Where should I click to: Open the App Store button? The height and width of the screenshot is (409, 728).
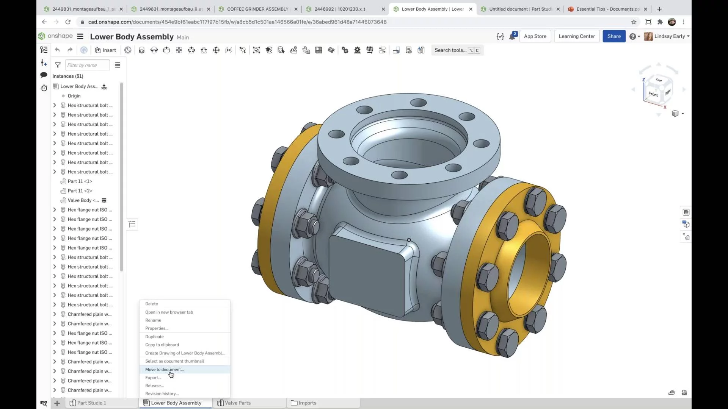[x=535, y=36]
